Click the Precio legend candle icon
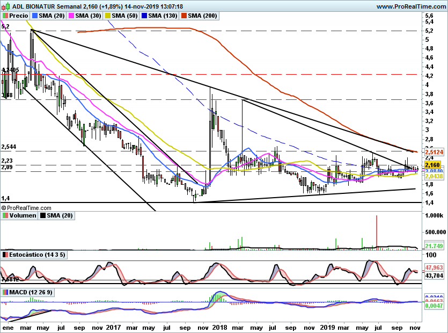Image resolution: width=448 pixels, height=333 pixels. coord(5,16)
